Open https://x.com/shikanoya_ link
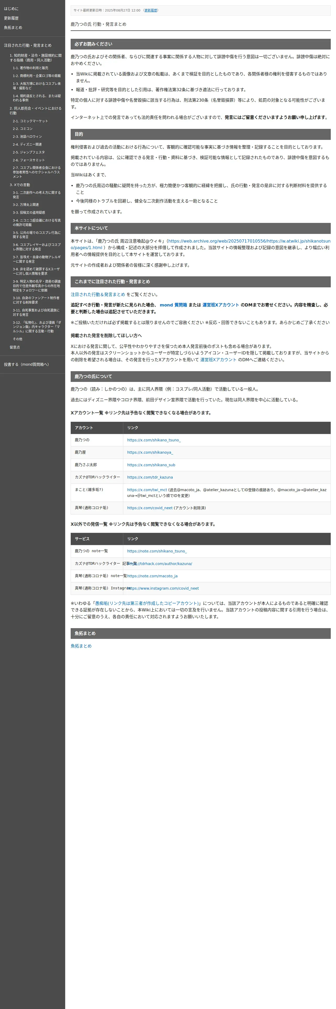Image resolution: width=336 pixels, height=1009 pixels. (x=150, y=452)
